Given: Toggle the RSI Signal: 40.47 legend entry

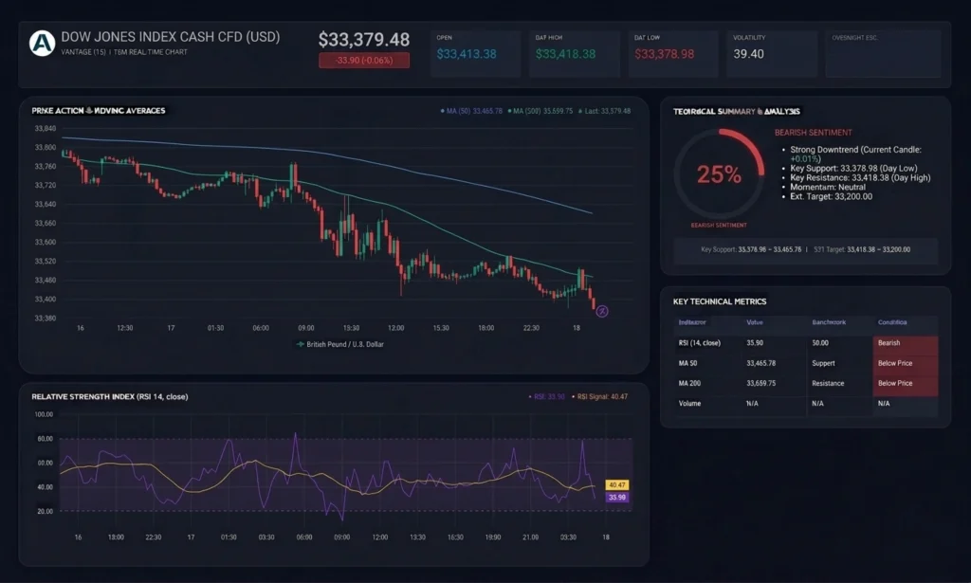Looking at the screenshot, I should pos(599,396).
